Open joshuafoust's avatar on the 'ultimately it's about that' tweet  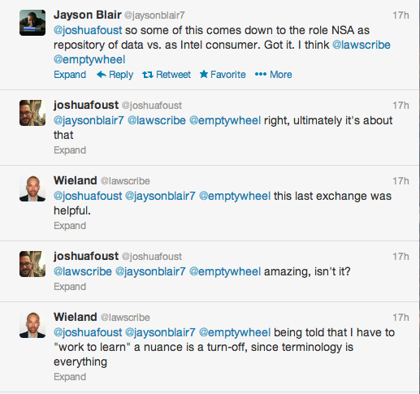(32, 113)
